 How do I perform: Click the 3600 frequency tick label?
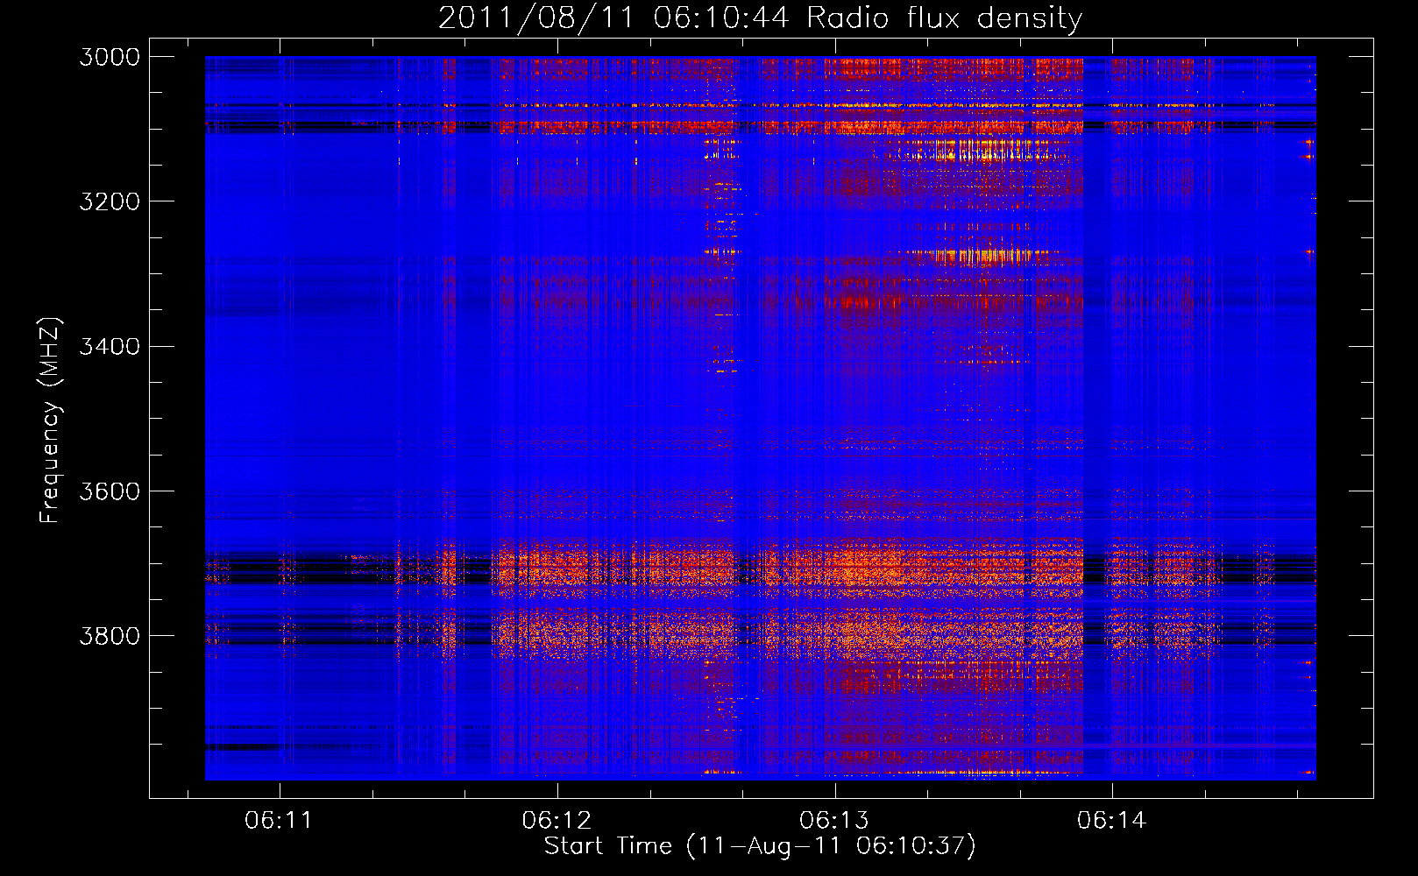coord(110,491)
